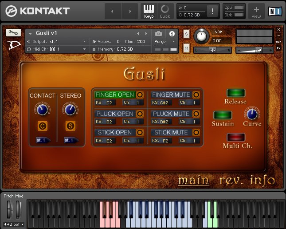Viewport: 286px width, 229px height.
Task: Click the Tune value 0.00 field
Action: 221,40
